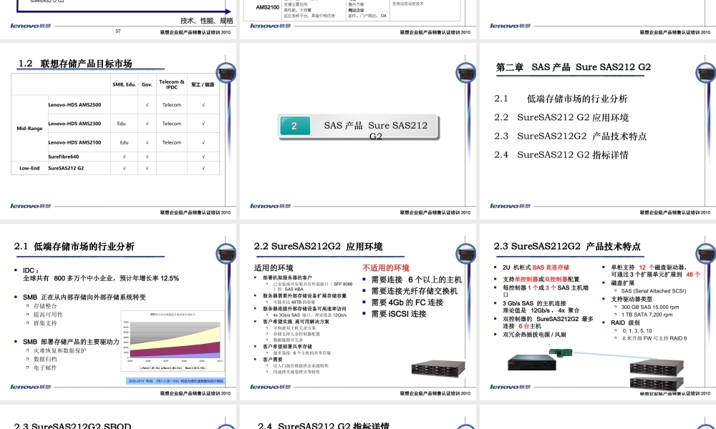Click the bullet 需要连接 6 个以上的主机
Viewport: 716px width, 429px height.
coord(416,280)
